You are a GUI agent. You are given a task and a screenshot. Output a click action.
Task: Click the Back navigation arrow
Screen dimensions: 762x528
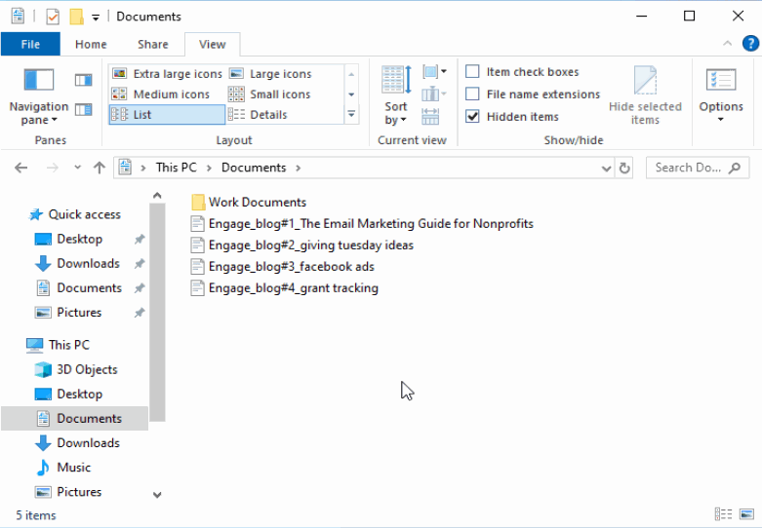point(21,168)
